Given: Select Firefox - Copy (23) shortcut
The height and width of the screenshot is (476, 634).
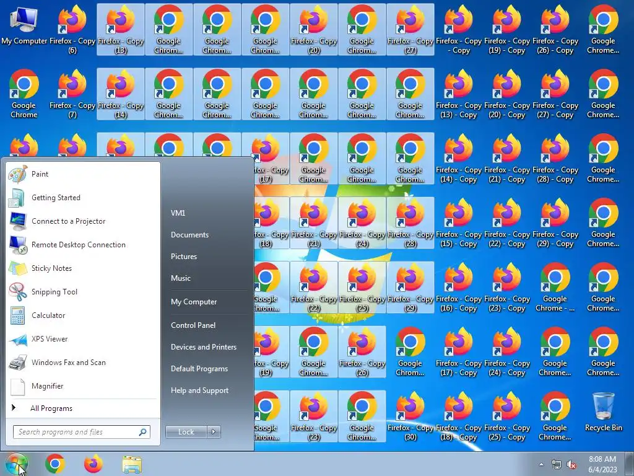Looking at the screenshot, I should pos(314,416).
